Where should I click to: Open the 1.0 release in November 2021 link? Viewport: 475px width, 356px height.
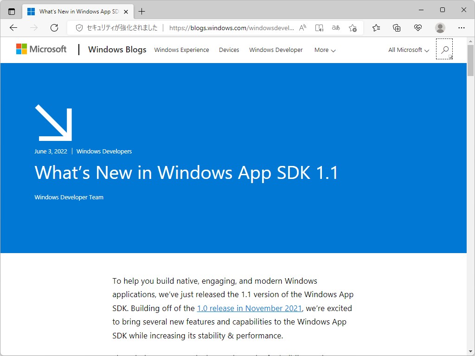[x=249, y=308]
